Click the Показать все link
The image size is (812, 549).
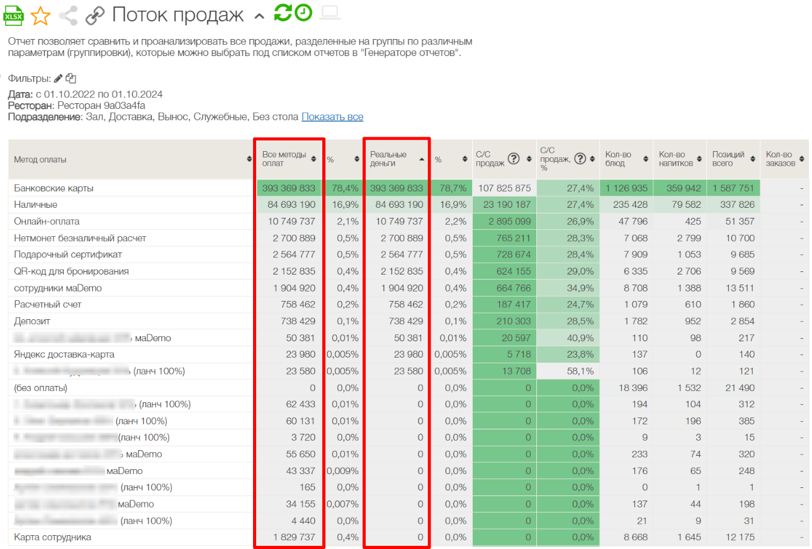click(332, 117)
